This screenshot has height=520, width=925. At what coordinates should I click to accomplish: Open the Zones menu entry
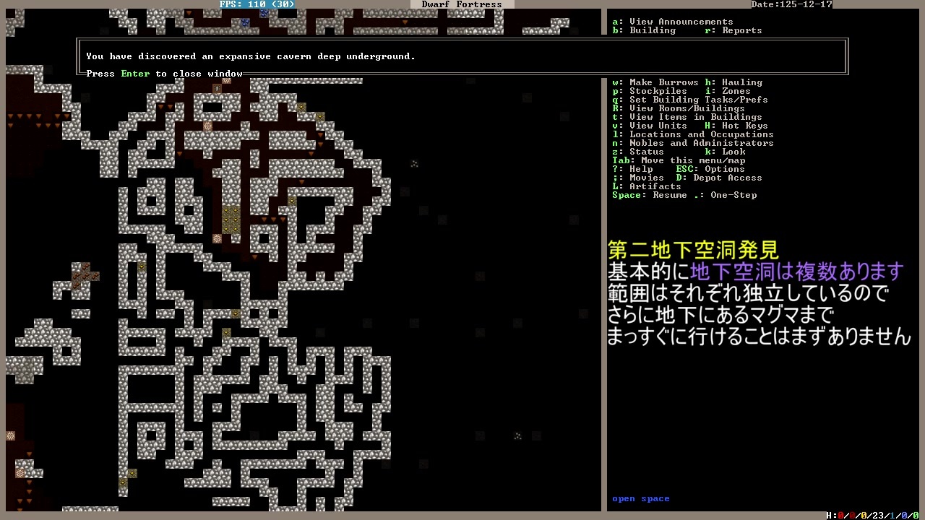click(728, 91)
